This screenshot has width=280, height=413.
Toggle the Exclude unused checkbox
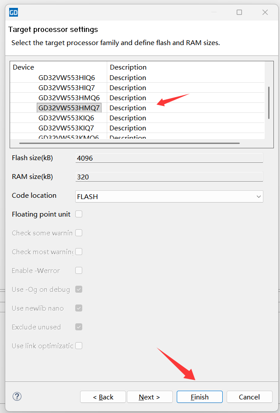pos(79,327)
